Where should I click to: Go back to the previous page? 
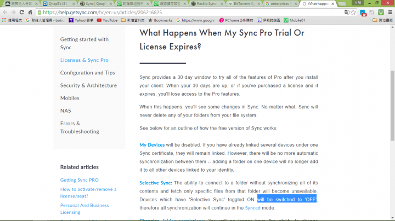(x=5, y=12)
